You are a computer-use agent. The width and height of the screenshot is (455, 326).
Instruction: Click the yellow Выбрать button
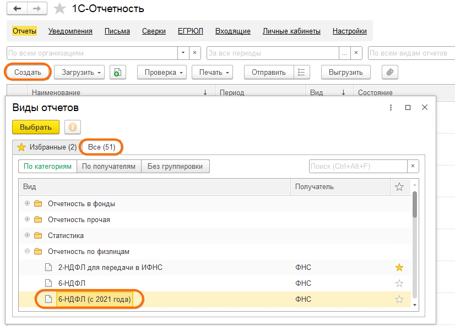(x=36, y=127)
